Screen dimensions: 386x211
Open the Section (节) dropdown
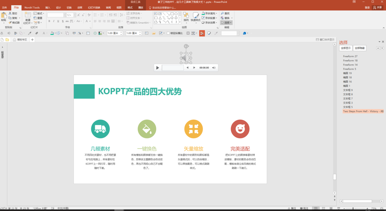38,23
